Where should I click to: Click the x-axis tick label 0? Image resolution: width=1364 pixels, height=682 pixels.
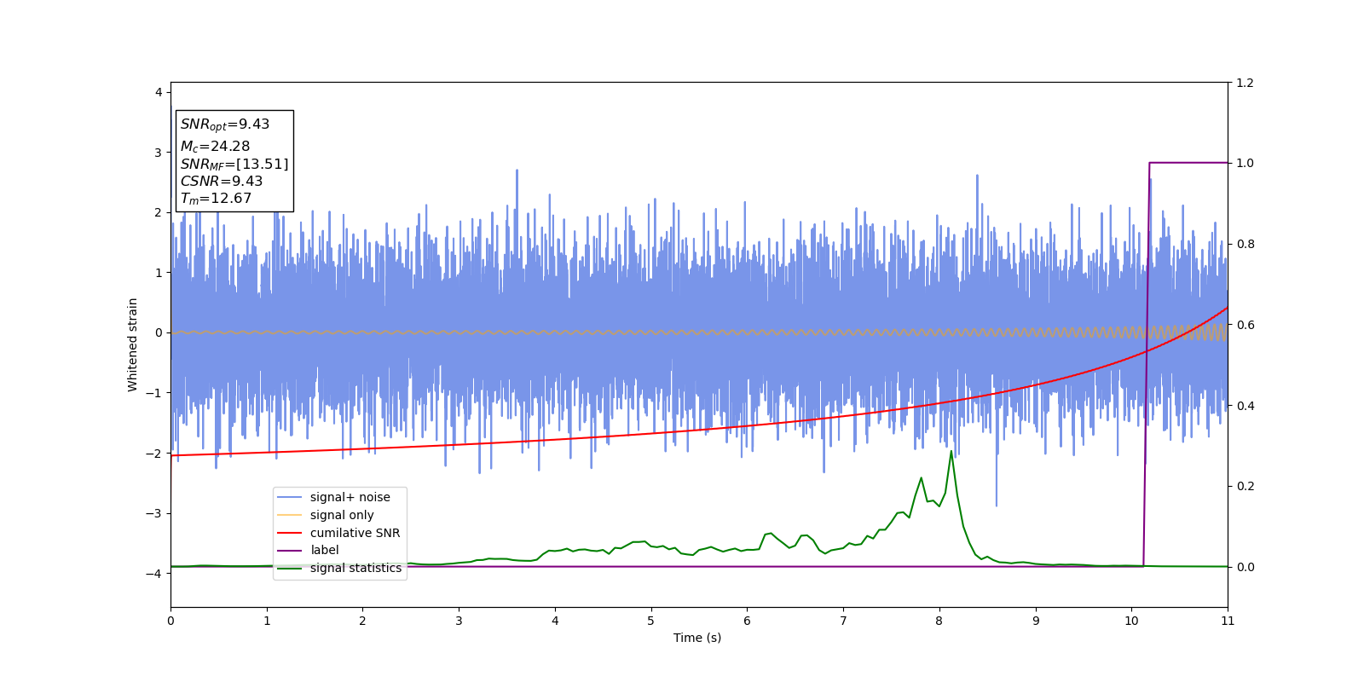point(170,621)
